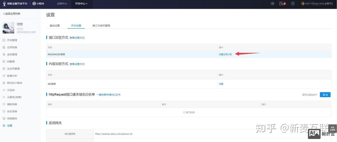Click the 暂无数据 empty table message
337x142 pixels.
coord(189,112)
